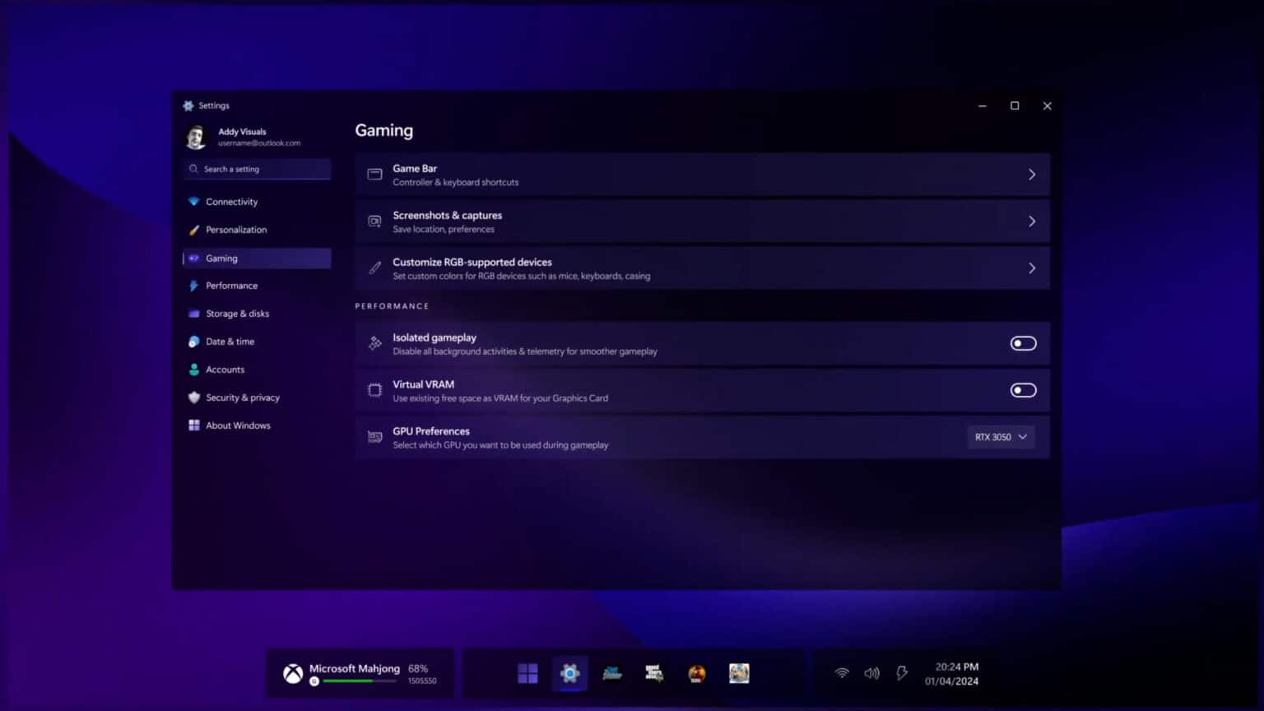
Task: Select Connectivity in the settings sidebar
Action: (231, 202)
